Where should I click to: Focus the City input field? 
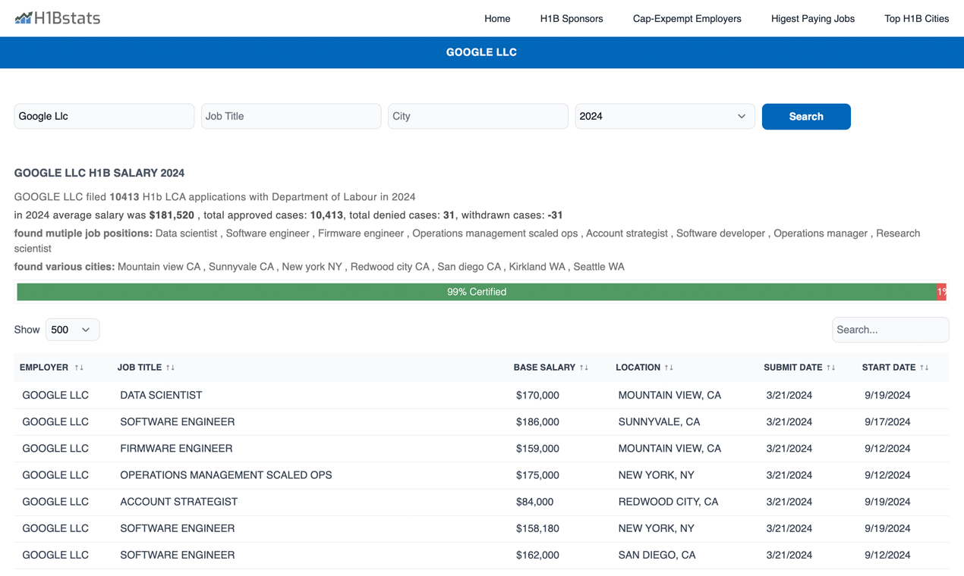click(478, 117)
